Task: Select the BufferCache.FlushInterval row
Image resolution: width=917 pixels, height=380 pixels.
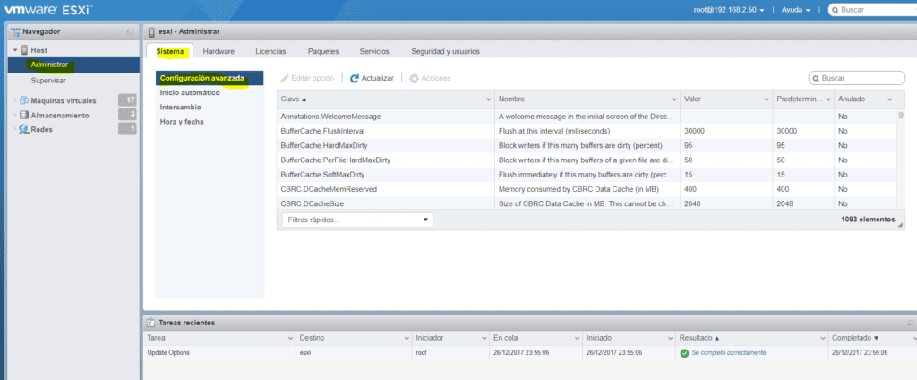Action: [587, 131]
